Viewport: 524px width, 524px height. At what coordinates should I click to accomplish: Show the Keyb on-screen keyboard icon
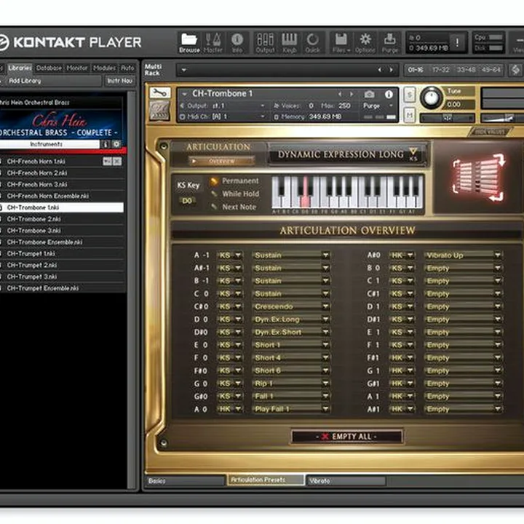(x=289, y=43)
